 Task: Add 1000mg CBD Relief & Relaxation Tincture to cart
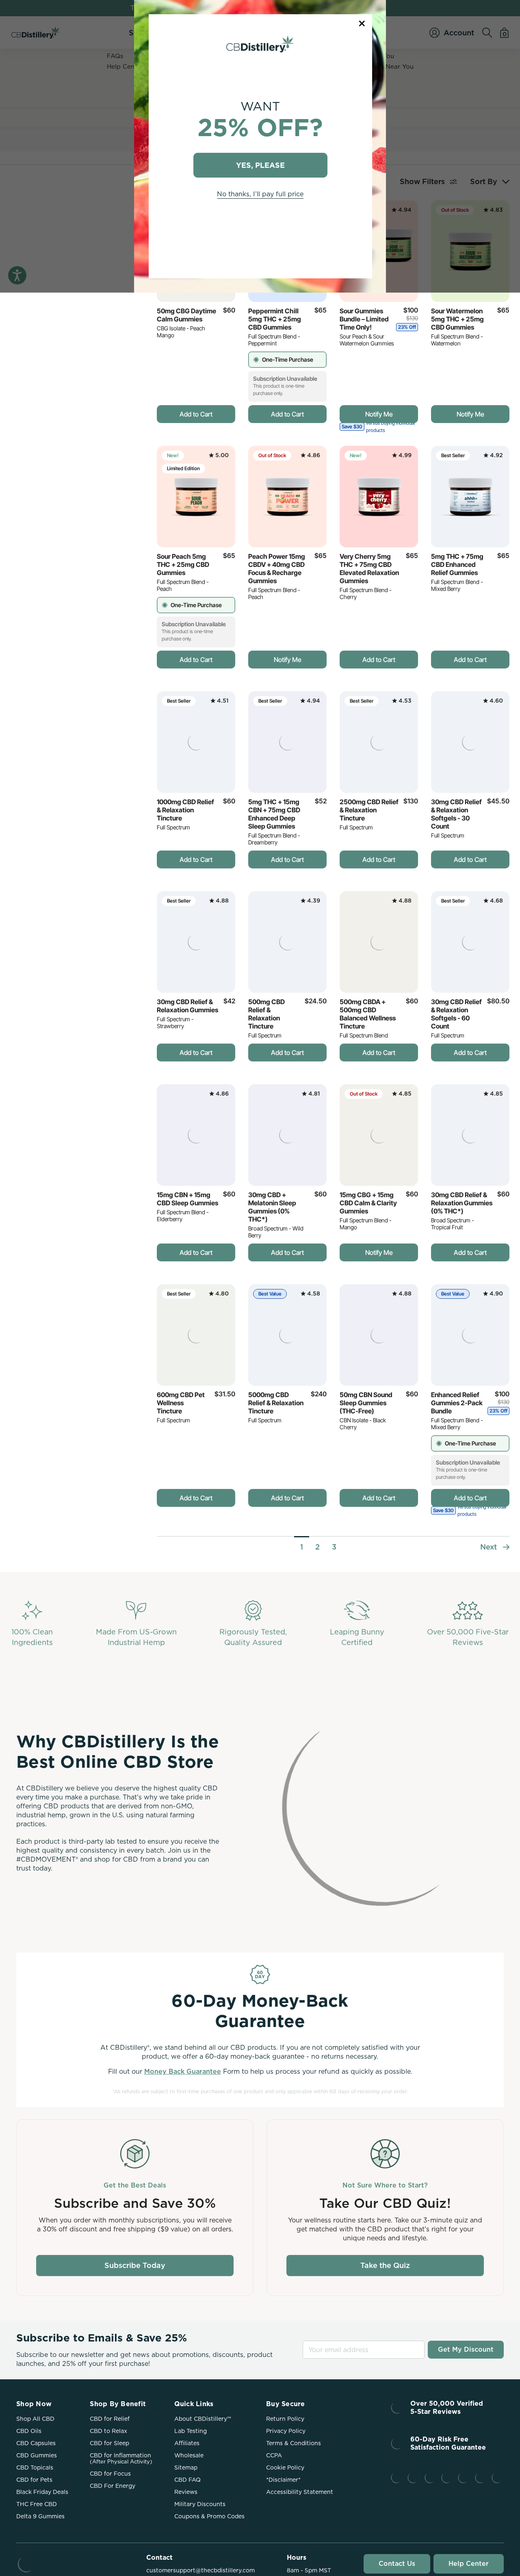(196, 860)
